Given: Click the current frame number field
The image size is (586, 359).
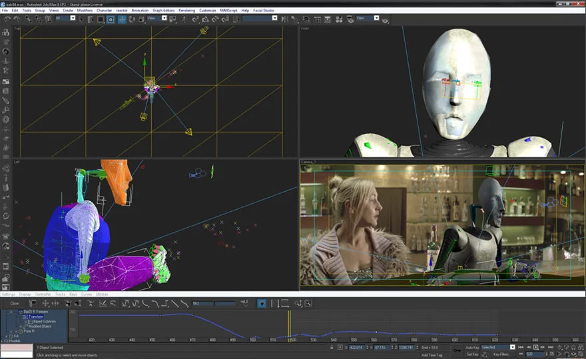Looking at the screenshot, I should (x=535, y=354).
